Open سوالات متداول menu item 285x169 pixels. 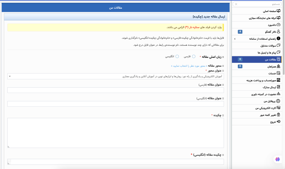257,46
